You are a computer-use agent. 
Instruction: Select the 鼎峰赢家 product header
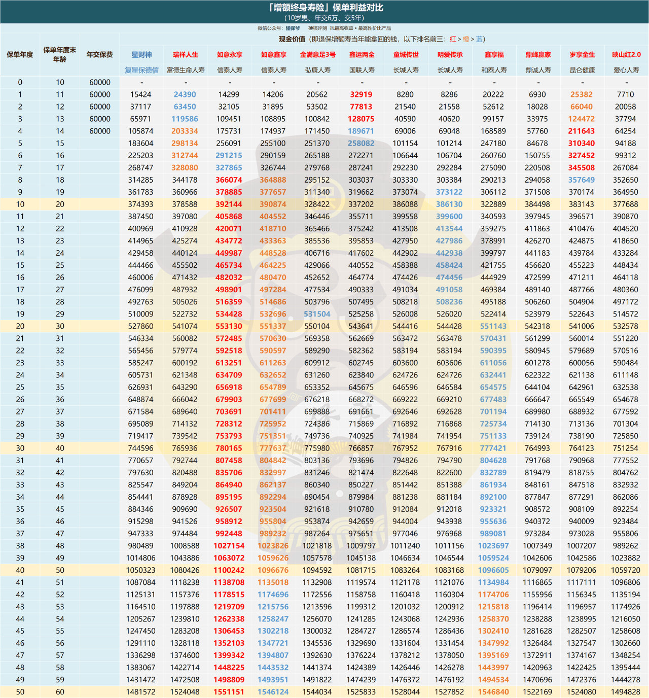pyautogui.click(x=538, y=54)
